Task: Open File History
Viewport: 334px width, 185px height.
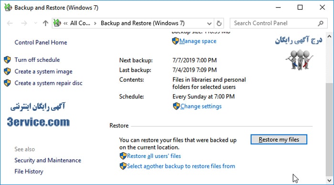Action: [29, 171]
